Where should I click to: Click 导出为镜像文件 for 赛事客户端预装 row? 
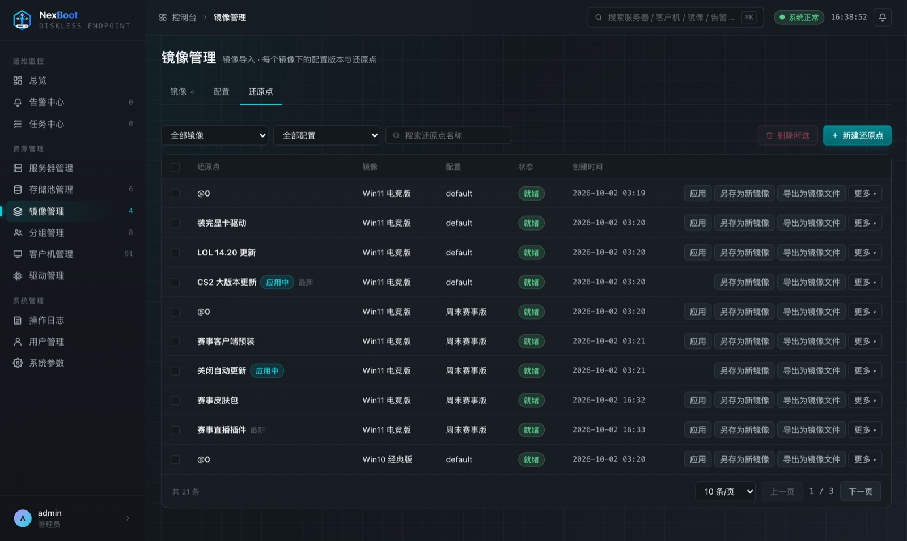point(811,342)
